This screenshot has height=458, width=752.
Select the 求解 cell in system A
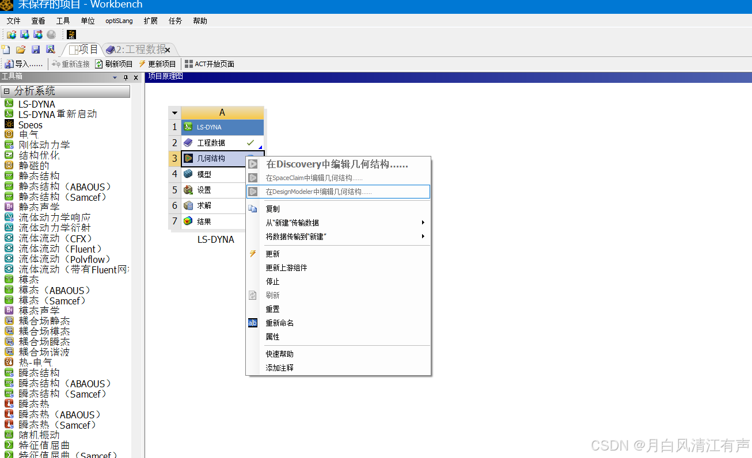click(x=214, y=205)
